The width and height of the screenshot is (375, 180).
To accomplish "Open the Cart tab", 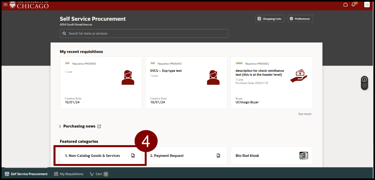I will tap(98, 174).
